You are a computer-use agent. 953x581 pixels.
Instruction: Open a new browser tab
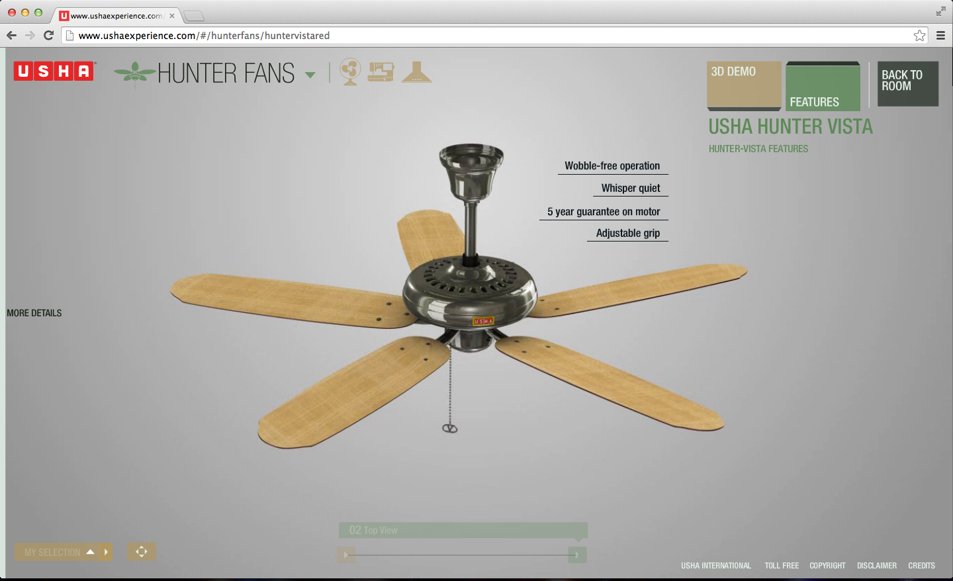[x=193, y=16]
